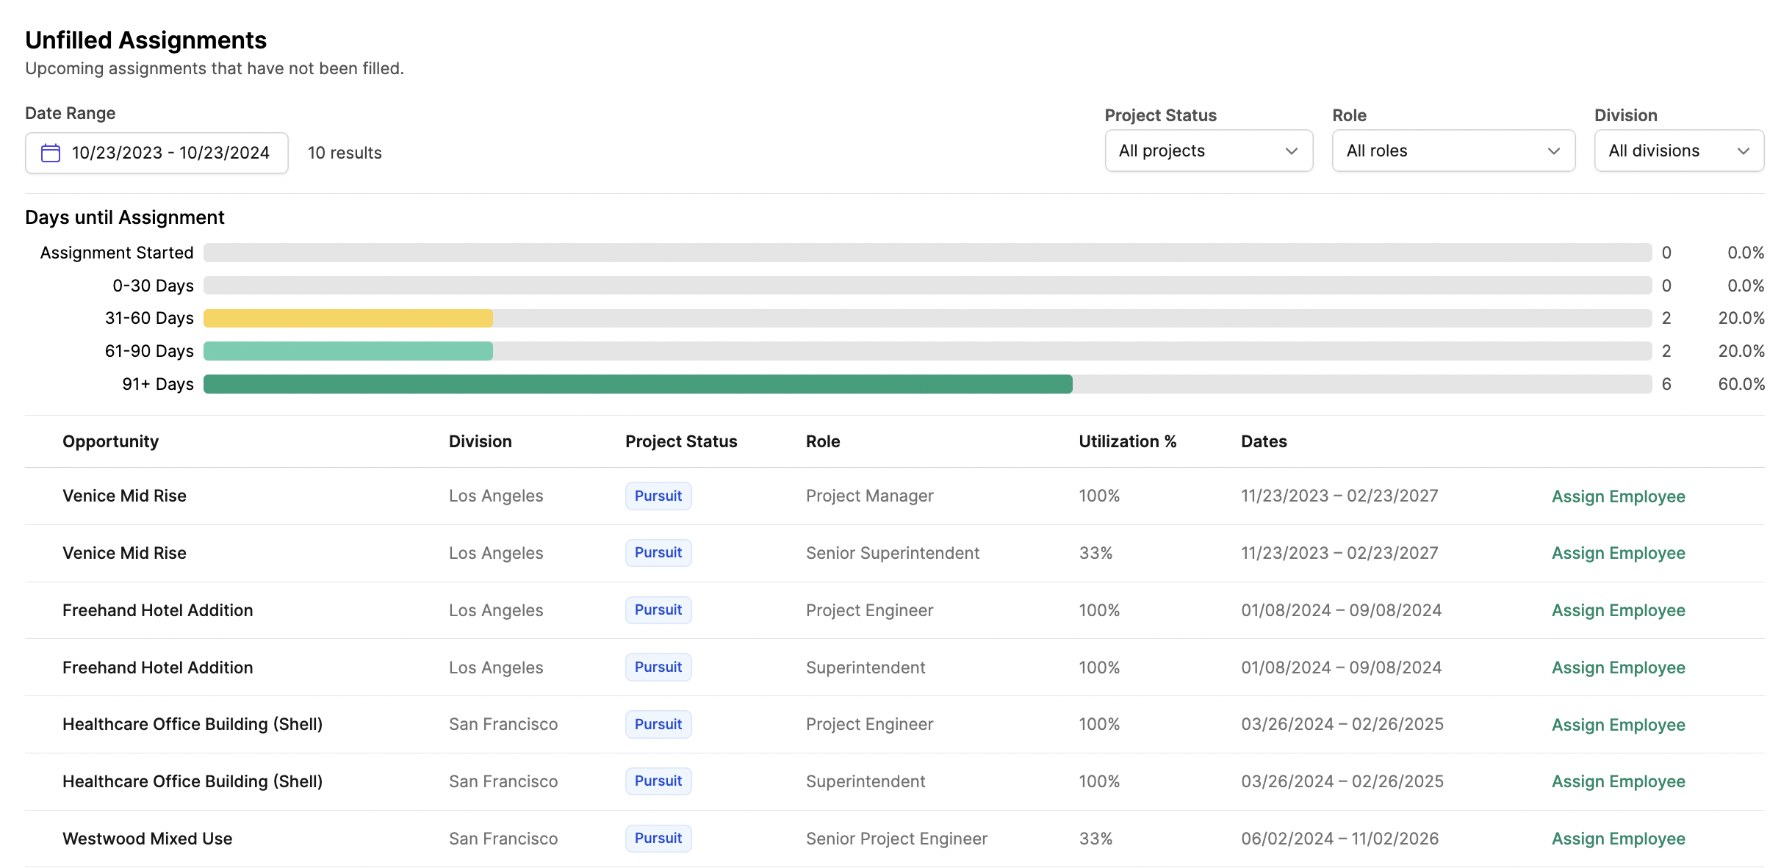This screenshot has height=868, width=1781.
Task: Click Pursuit badge in Senior Superintendent row
Action: pos(658,552)
